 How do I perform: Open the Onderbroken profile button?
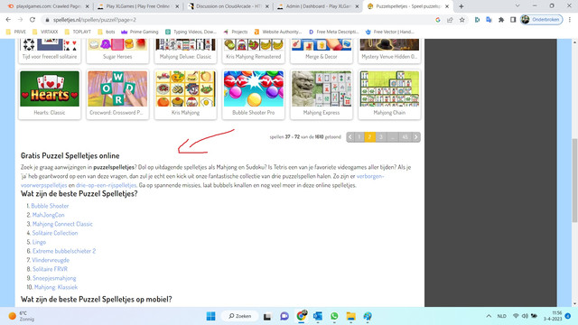pos(541,20)
